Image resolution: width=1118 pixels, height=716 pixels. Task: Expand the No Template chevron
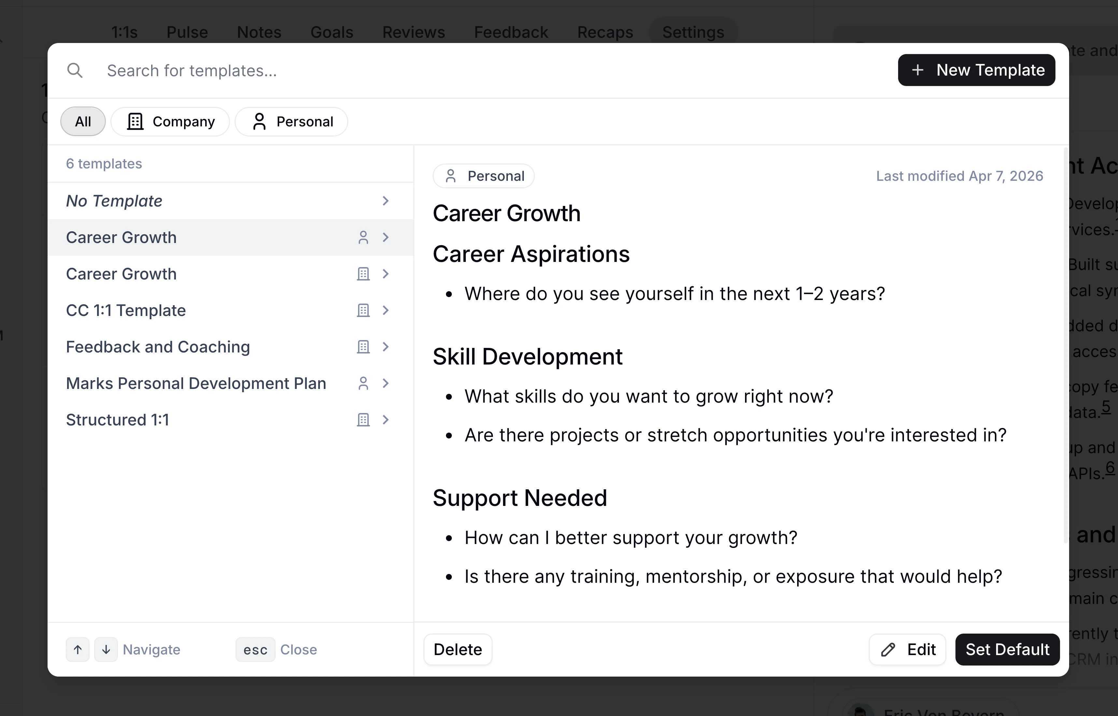385,201
